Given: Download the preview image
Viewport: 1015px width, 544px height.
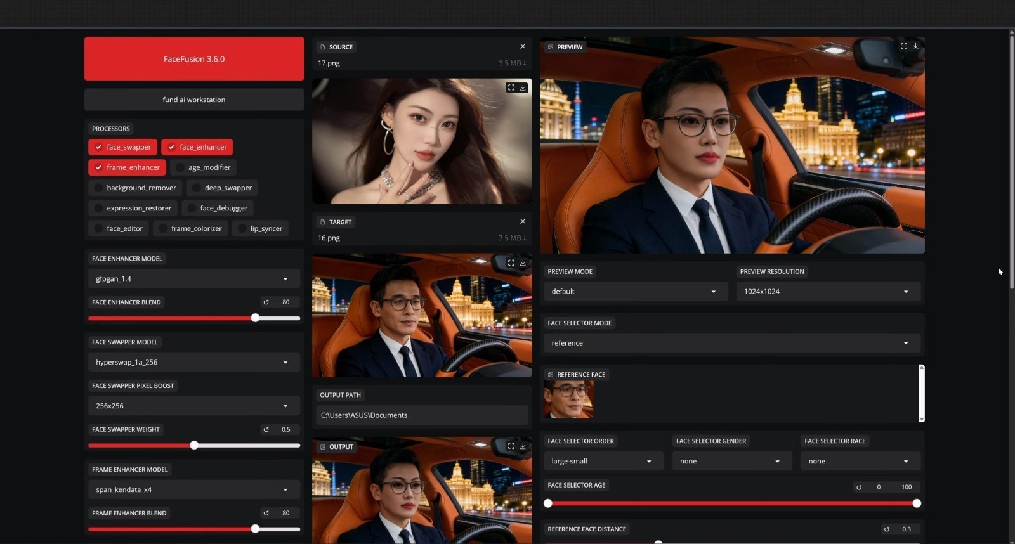Looking at the screenshot, I should pyautogui.click(x=915, y=46).
